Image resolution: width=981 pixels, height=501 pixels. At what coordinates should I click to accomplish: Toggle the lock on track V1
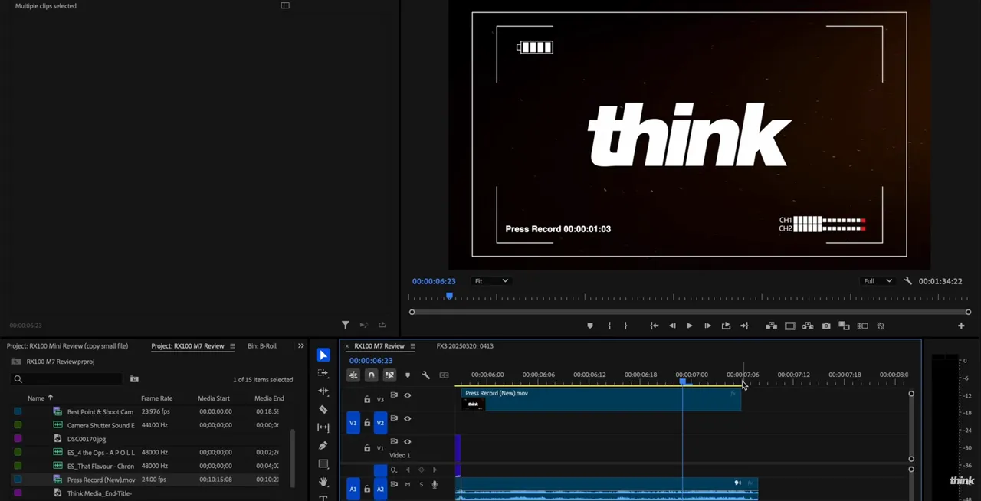[367, 448]
